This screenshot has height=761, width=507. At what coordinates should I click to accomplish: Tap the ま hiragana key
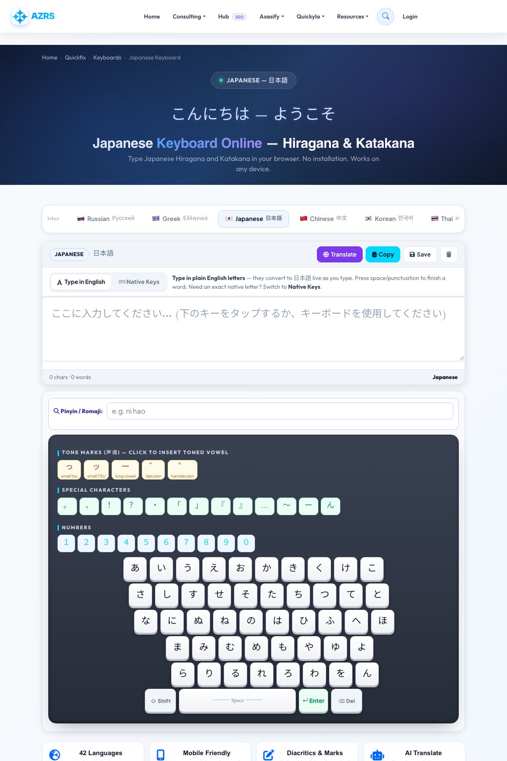pyautogui.click(x=177, y=648)
